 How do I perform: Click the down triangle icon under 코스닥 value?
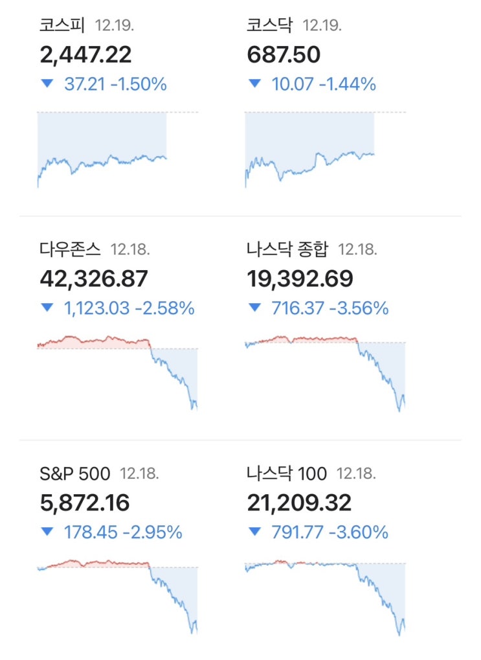[254, 84]
